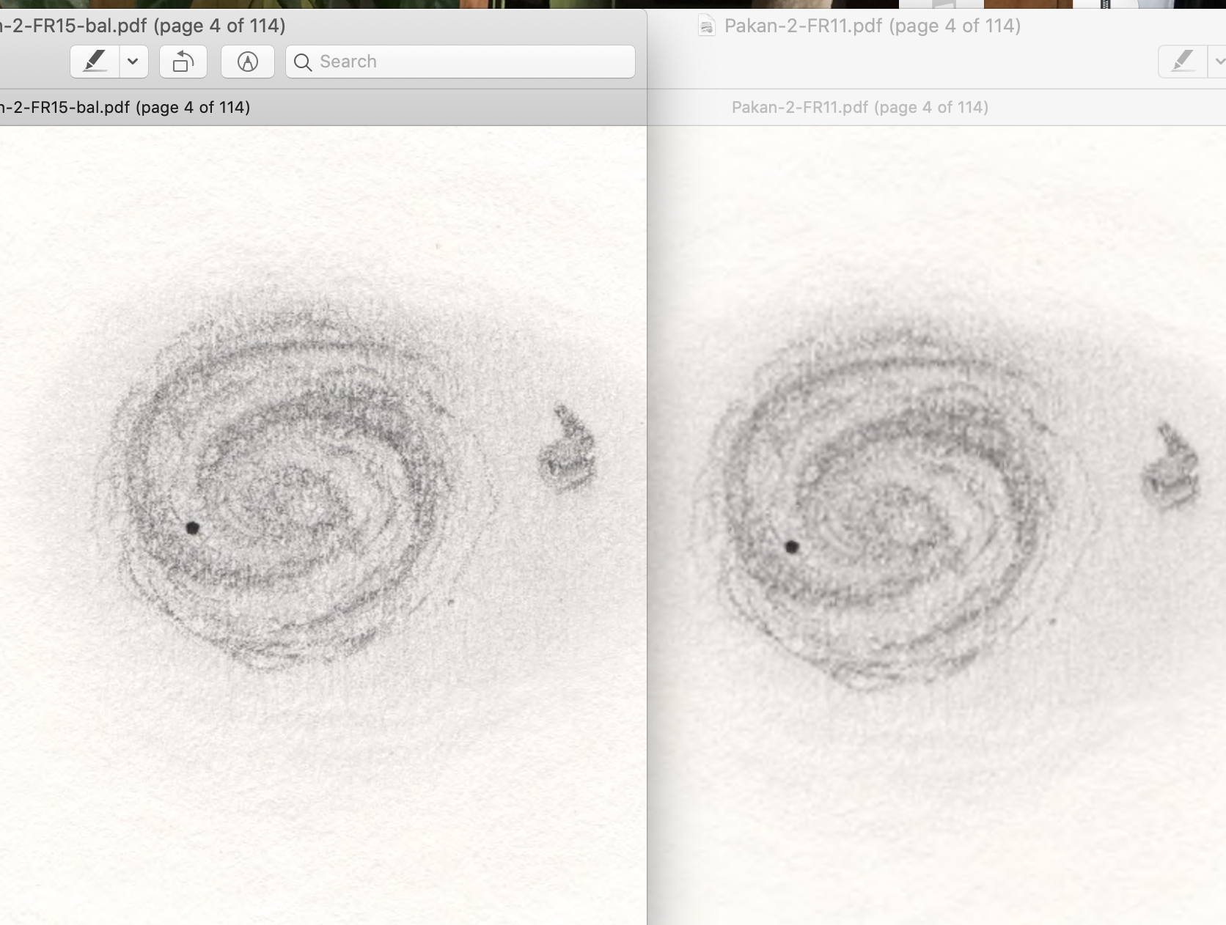1226x925 pixels.
Task: Select the Highlight tool in FR15-bal window
Action: point(95,62)
